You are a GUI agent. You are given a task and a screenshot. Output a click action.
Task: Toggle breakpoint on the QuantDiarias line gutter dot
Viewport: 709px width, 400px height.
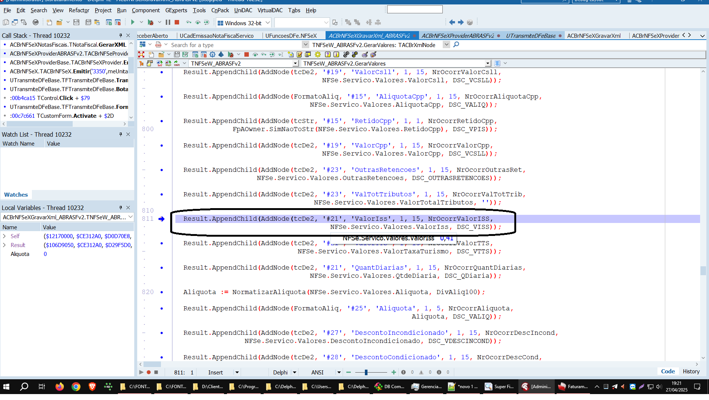[162, 268]
